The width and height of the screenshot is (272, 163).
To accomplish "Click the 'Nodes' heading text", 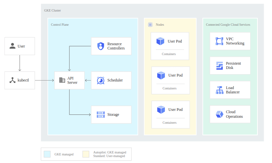I will (x=160, y=25).
